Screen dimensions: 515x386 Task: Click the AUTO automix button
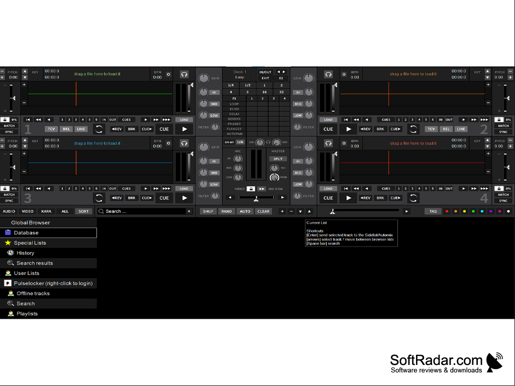[x=245, y=211]
